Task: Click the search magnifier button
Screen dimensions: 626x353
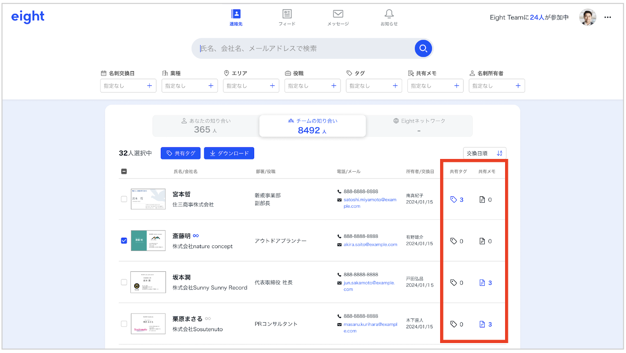Action: click(x=423, y=48)
